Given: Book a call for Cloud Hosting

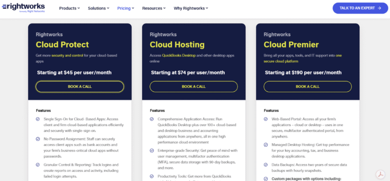Looking at the screenshot, I should click(x=194, y=87).
